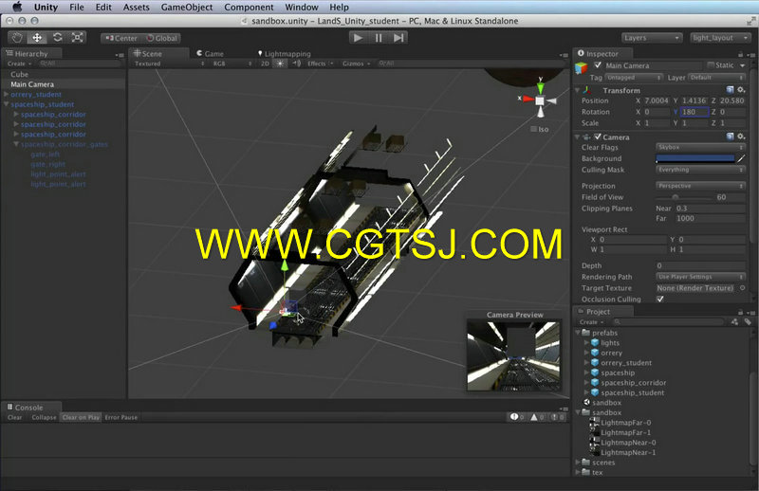
Task: Open the Window menu
Action: pos(302,8)
